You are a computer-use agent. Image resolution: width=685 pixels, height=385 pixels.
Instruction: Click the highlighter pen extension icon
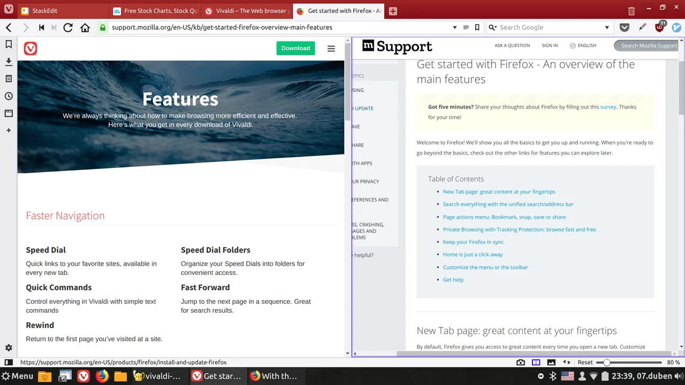pyautogui.click(x=643, y=27)
